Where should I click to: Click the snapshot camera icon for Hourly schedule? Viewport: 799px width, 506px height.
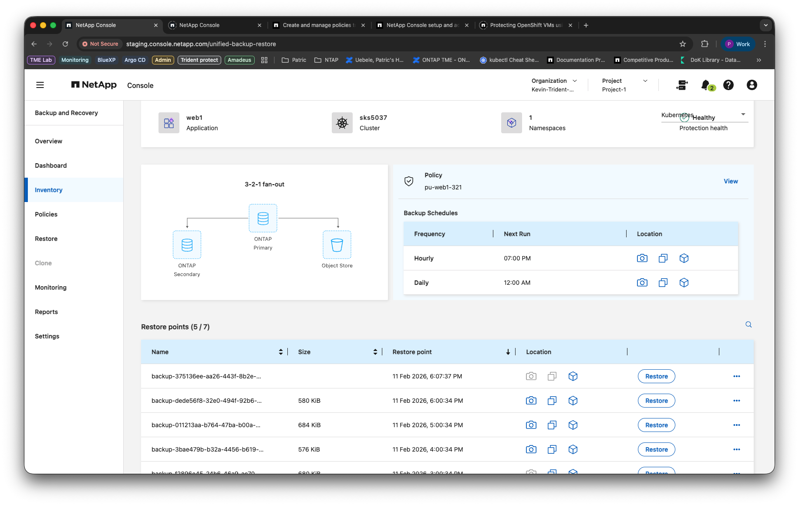pyautogui.click(x=642, y=258)
